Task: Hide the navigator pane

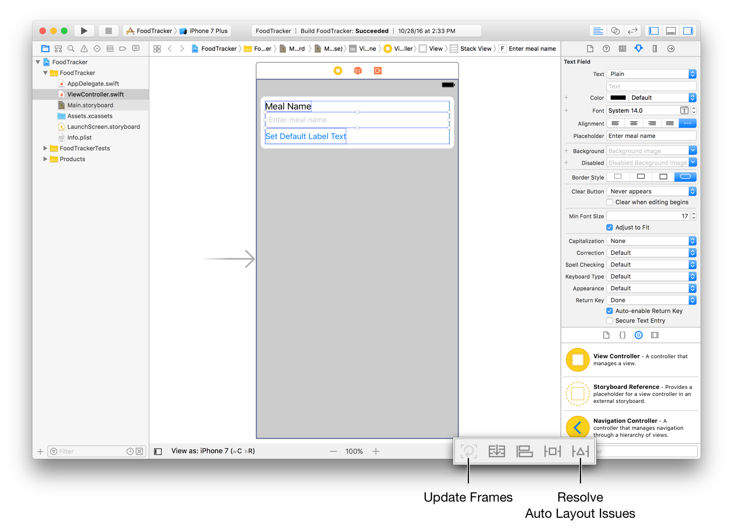Action: [654, 31]
